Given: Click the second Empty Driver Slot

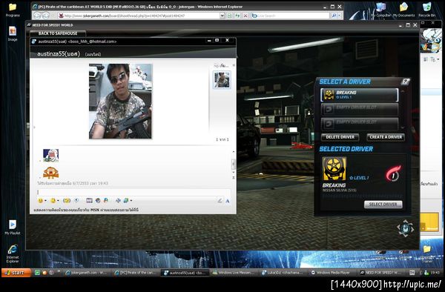Looking at the screenshot, I should [x=359, y=124].
